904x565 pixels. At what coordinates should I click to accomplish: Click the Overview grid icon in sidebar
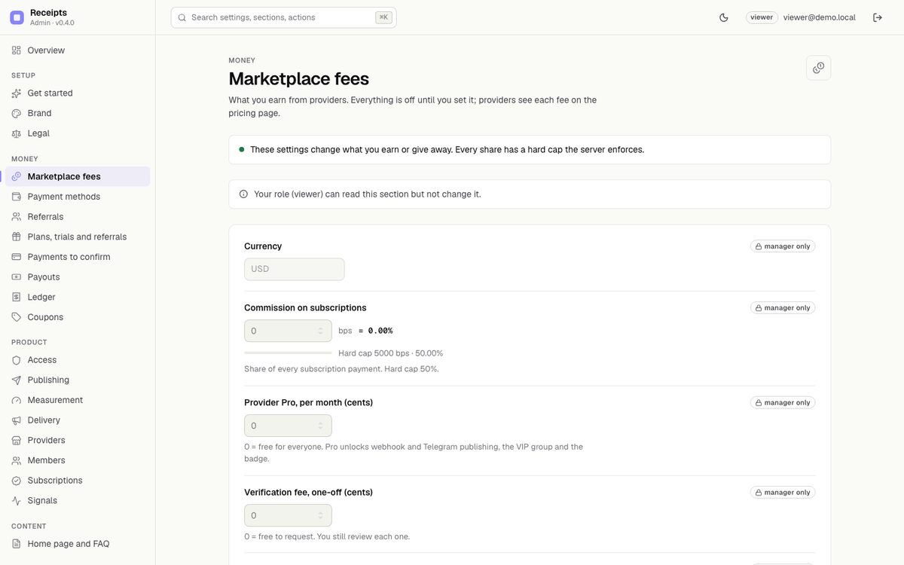tap(17, 50)
